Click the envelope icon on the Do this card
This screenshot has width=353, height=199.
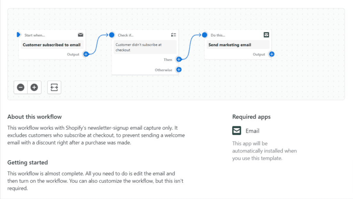tap(266, 34)
